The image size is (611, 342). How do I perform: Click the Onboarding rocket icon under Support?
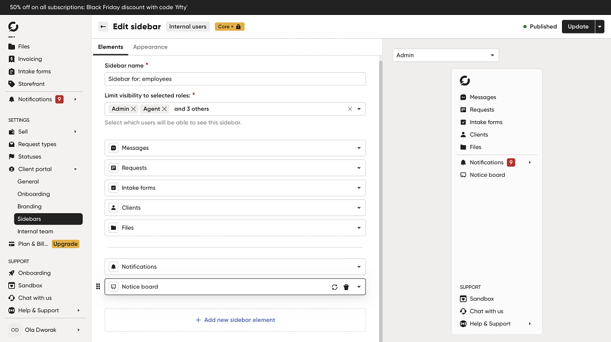tap(12, 273)
